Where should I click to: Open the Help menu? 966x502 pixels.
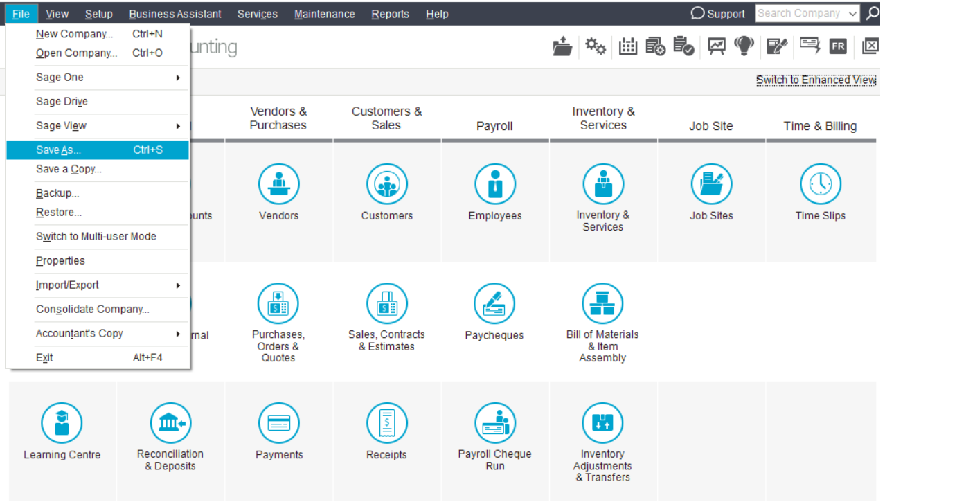(x=437, y=14)
